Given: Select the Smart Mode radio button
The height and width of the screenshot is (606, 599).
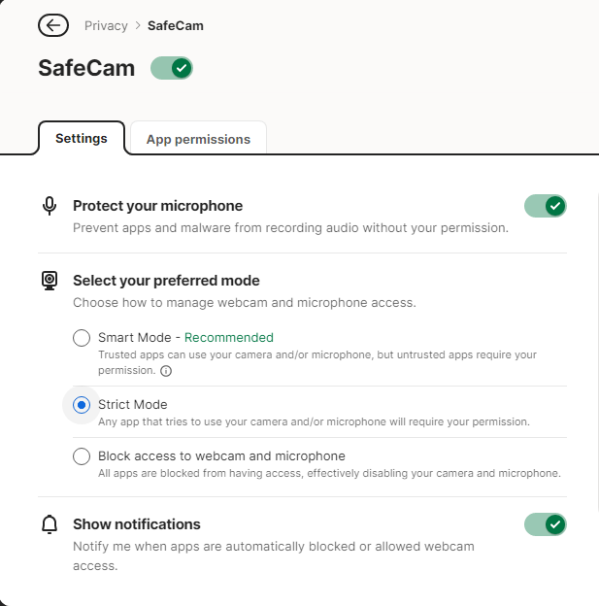Looking at the screenshot, I should click(82, 338).
